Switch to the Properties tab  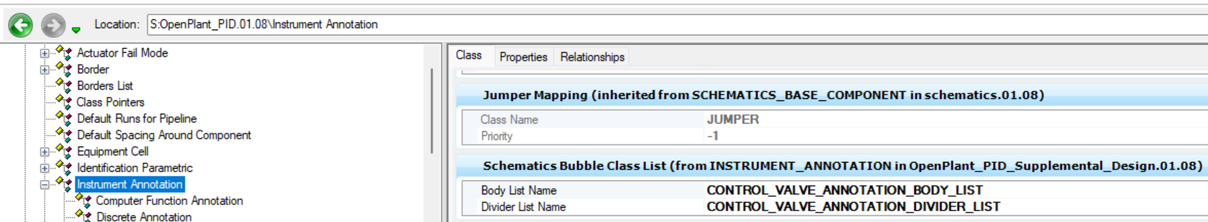[523, 57]
